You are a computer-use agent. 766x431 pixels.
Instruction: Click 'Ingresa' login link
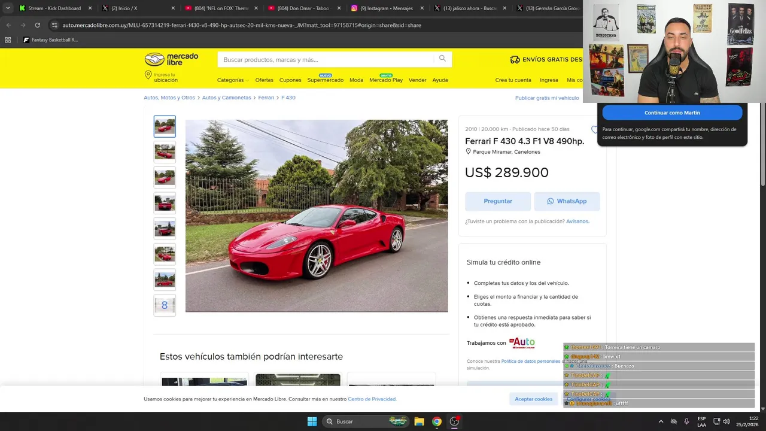[549, 80]
